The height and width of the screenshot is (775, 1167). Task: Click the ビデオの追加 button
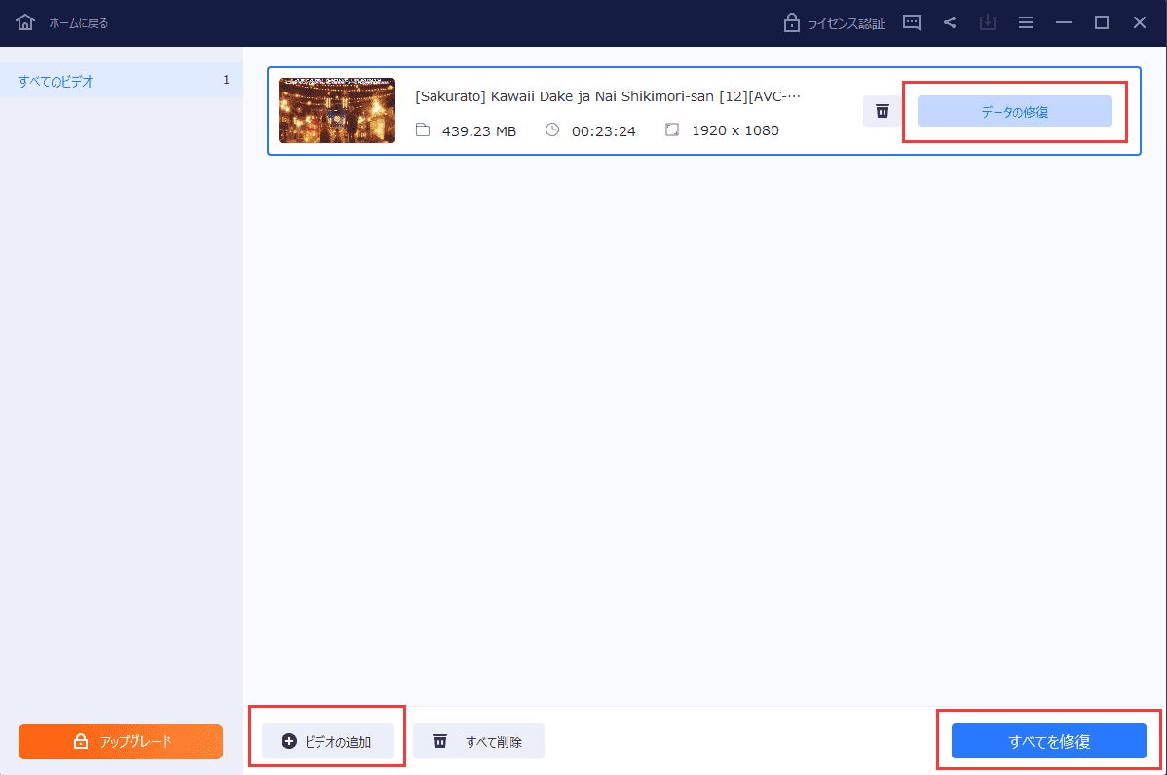coord(327,741)
